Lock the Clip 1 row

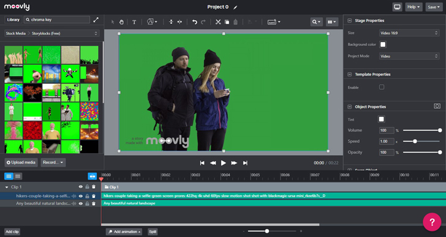[x=87, y=187]
